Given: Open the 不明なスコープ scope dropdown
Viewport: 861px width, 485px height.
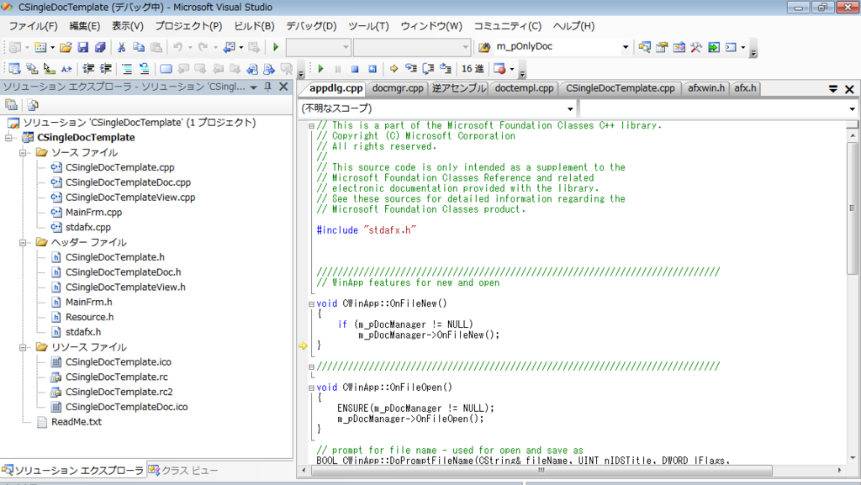Looking at the screenshot, I should [x=570, y=108].
